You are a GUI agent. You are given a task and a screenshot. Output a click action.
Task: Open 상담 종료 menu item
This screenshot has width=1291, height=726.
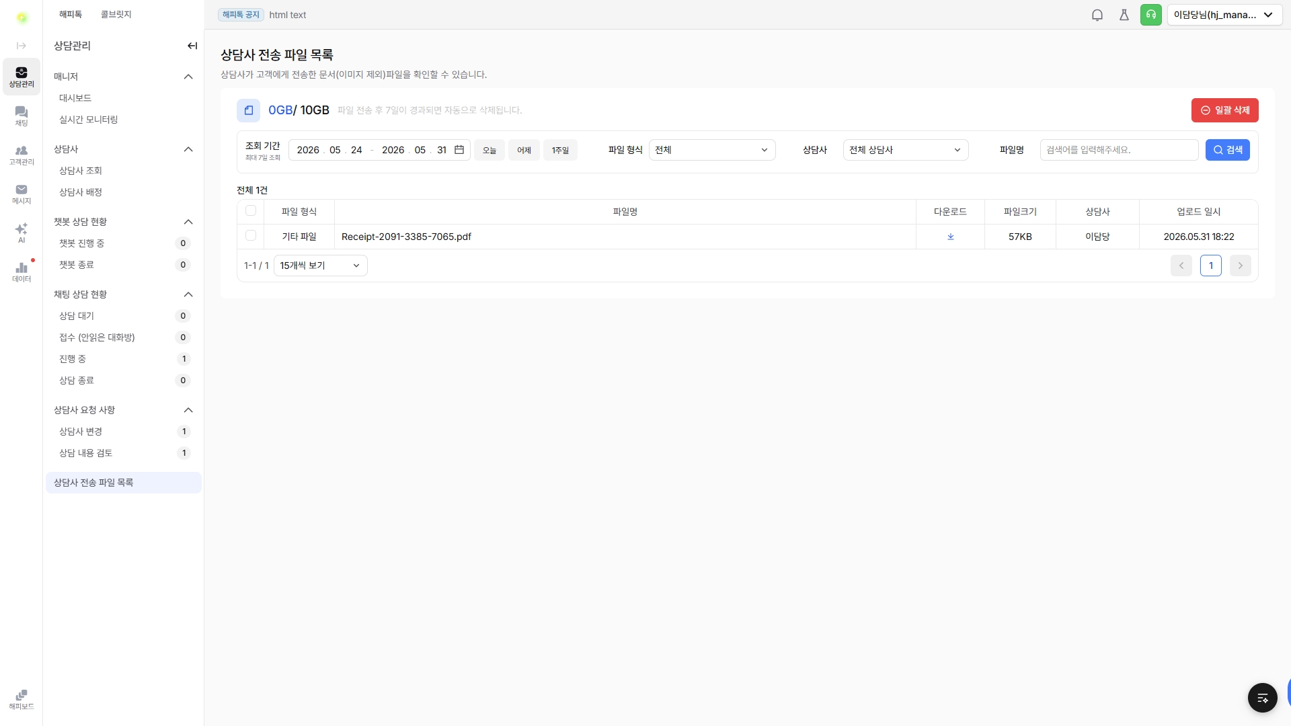pos(124,380)
